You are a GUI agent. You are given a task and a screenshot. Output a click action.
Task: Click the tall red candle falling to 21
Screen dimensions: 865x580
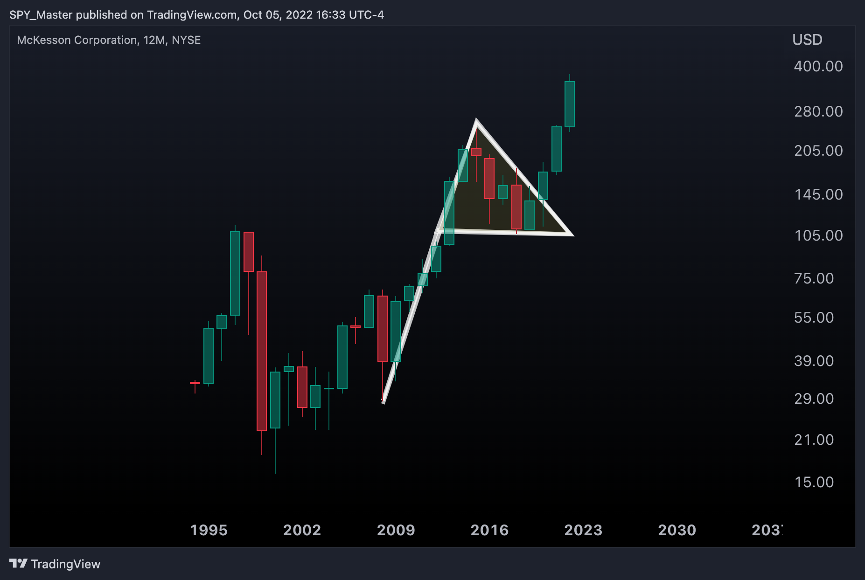262,351
